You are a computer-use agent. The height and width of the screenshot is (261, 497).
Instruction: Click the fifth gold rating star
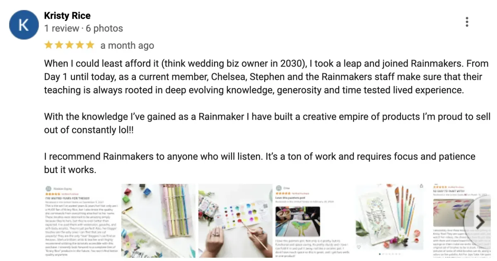click(90, 45)
